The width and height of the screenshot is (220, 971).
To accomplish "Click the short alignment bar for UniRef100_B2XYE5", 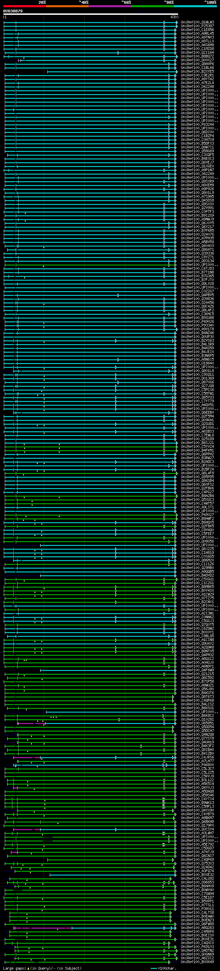I will pos(112,72).
